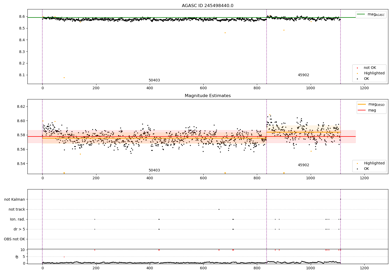
Task: Click the orange line sample next to mag OBSID
Action: click(362, 104)
